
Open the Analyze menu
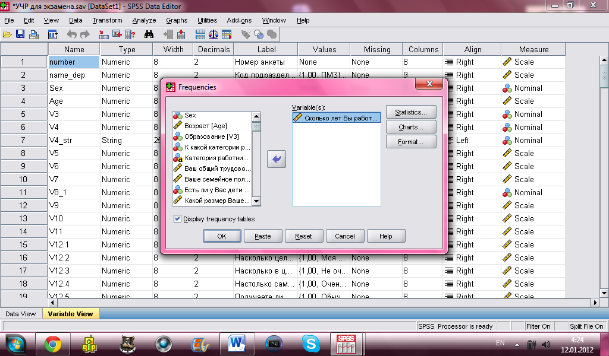144,21
